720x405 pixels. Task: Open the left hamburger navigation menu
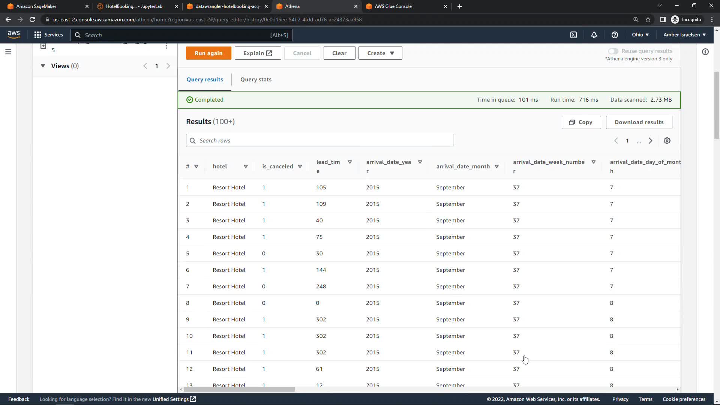8,52
